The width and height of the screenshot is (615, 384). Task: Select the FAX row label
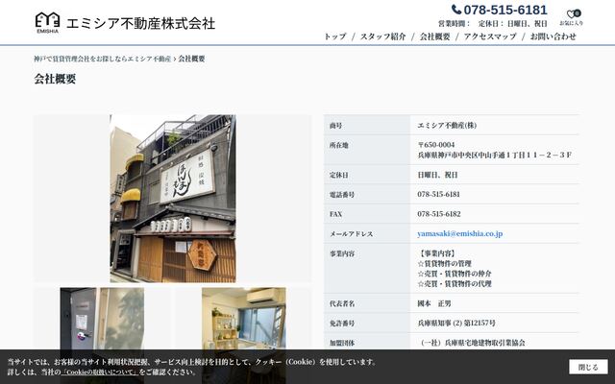[335, 214]
